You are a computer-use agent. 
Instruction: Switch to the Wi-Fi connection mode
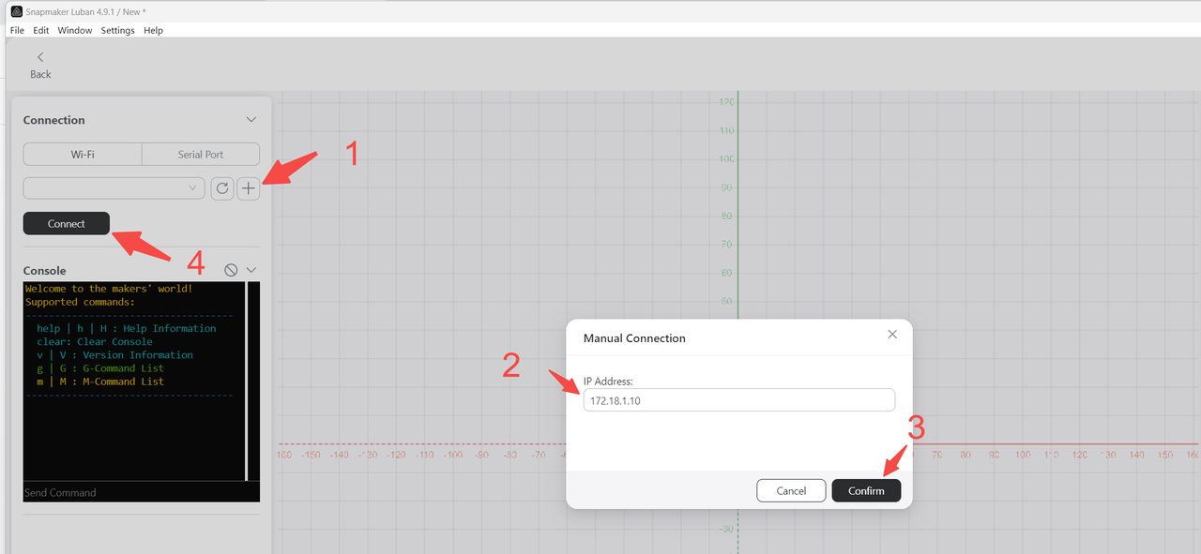[x=83, y=155]
